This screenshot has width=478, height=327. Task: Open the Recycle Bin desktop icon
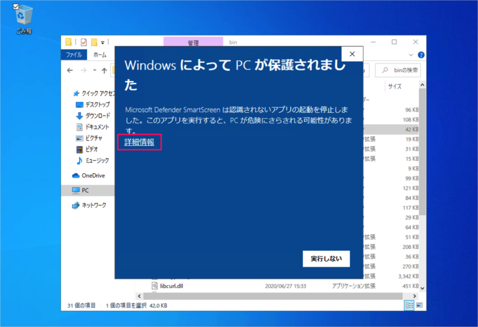(x=24, y=17)
